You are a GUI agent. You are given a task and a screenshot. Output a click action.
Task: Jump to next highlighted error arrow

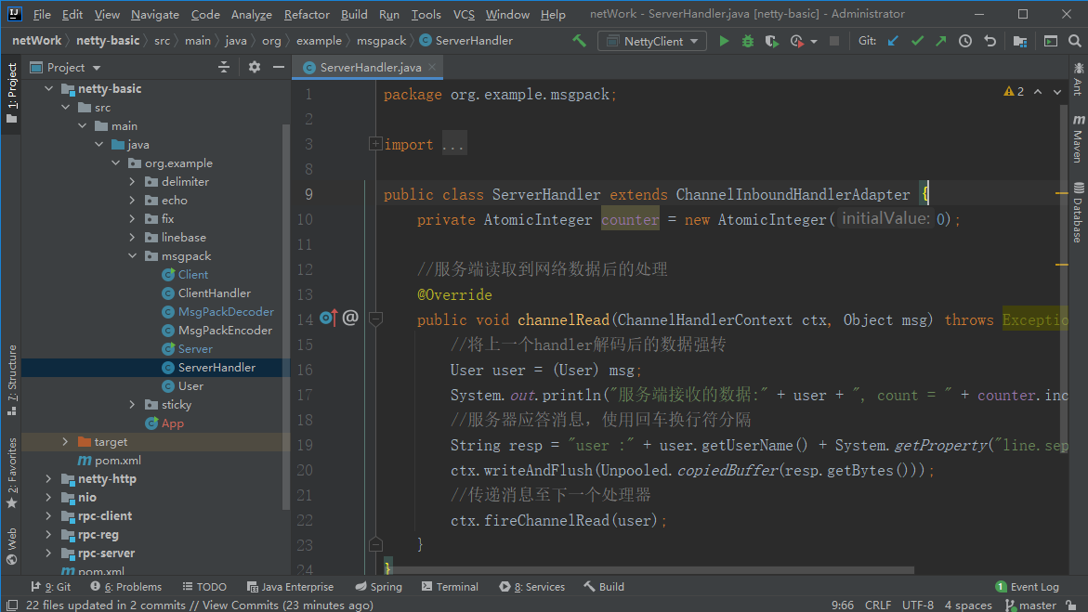(x=1056, y=92)
